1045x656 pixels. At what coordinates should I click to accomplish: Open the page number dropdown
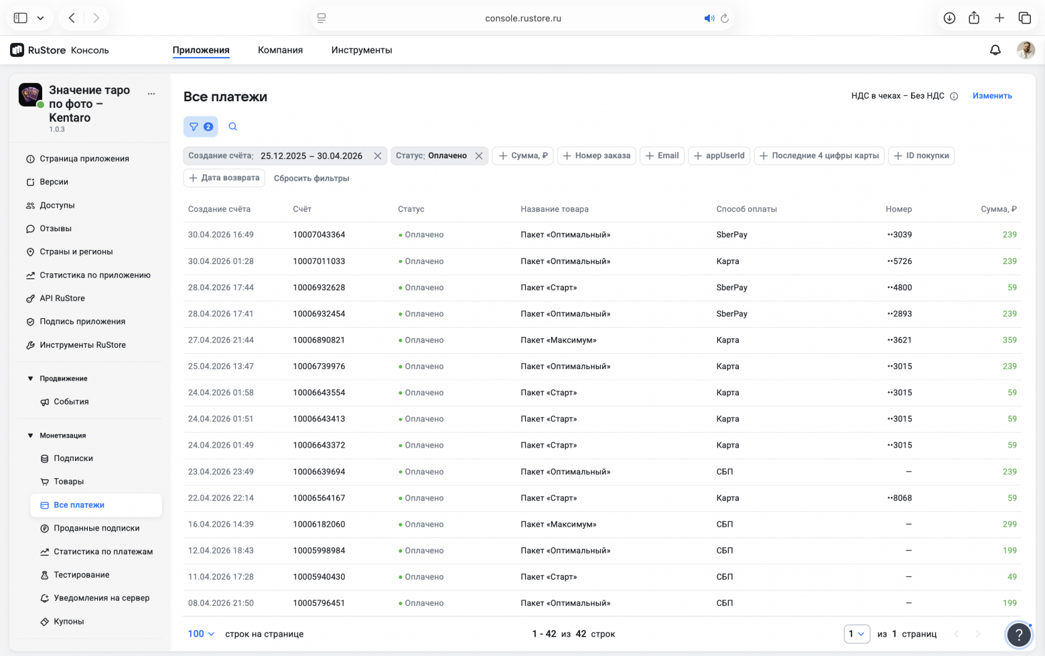coord(857,634)
